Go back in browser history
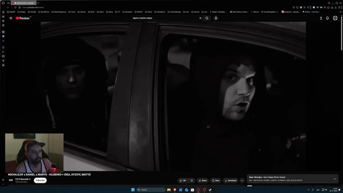The image size is (343, 193). [x=8, y=8]
